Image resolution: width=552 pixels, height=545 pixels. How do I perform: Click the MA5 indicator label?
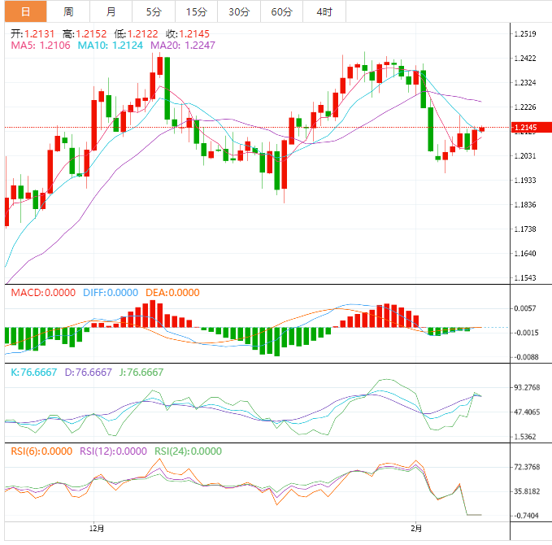coord(41,46)
